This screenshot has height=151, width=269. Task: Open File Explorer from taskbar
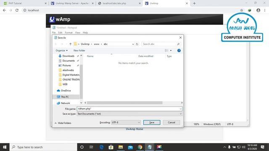(x=121, y=147)
